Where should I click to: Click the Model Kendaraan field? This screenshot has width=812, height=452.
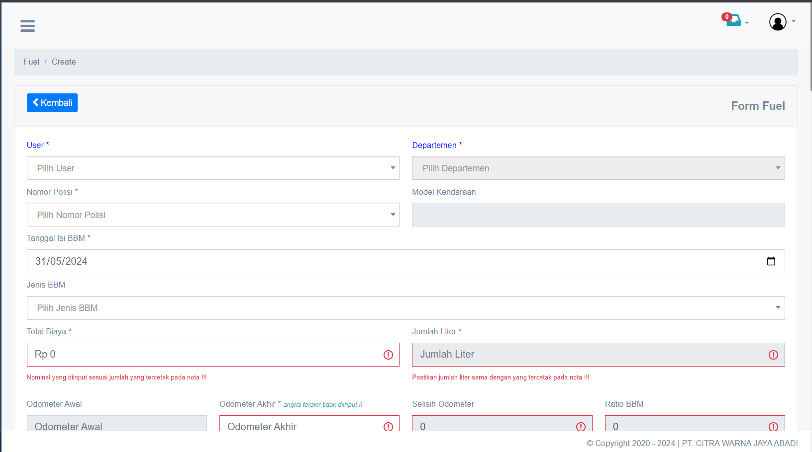click(598, 215)
